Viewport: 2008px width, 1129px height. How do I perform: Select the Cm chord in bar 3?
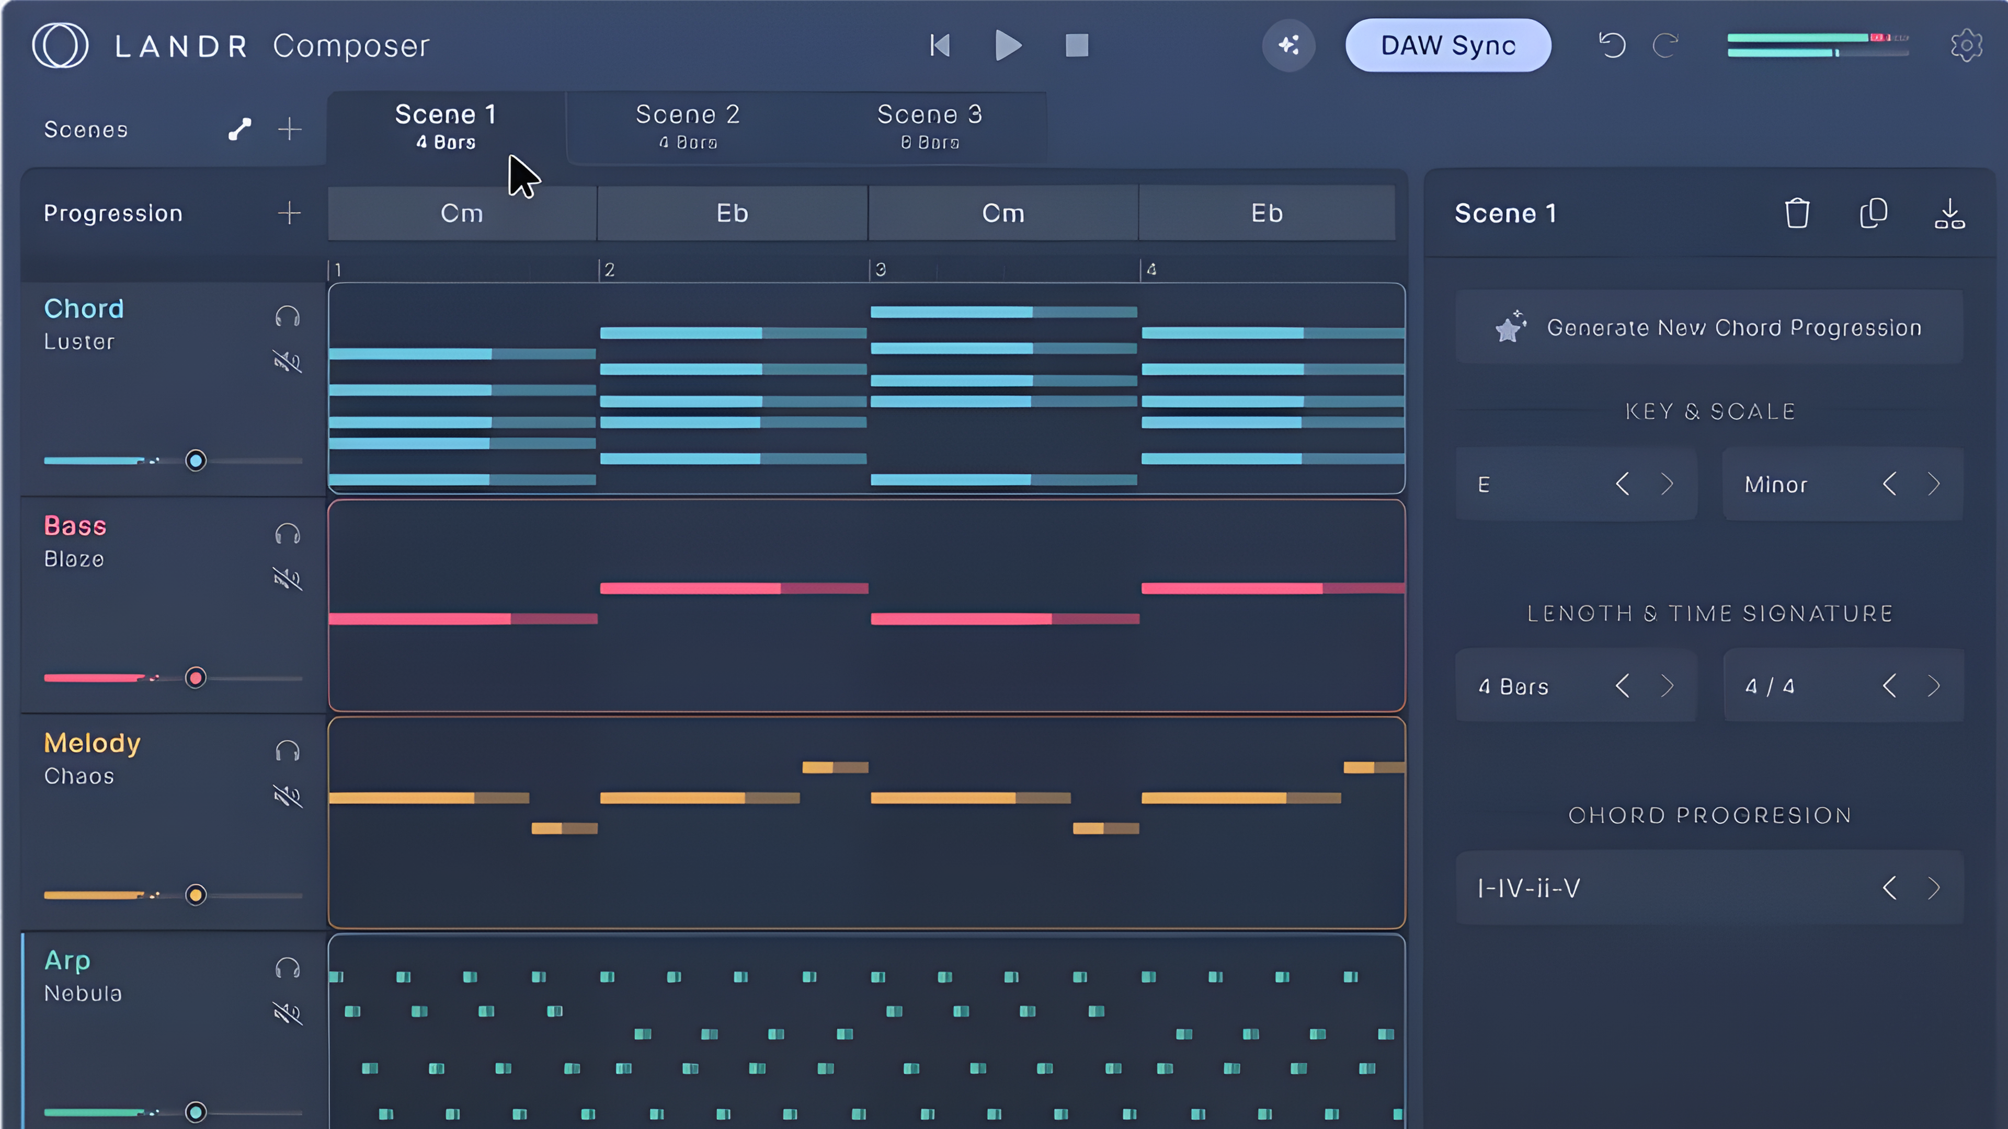click(x=1003, y=213)
